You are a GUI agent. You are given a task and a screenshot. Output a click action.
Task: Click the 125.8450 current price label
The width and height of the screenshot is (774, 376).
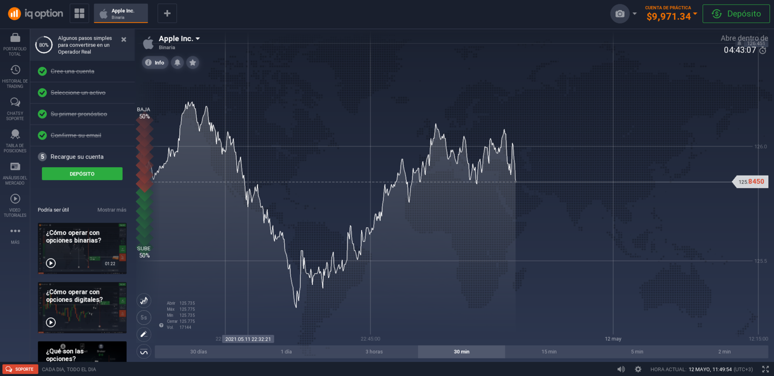(751, 182)
